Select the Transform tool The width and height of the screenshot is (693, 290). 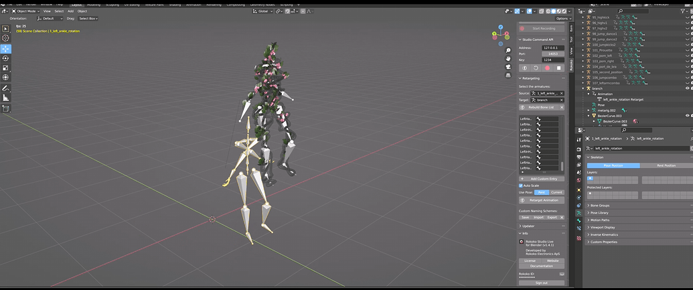tap(6, 78)
